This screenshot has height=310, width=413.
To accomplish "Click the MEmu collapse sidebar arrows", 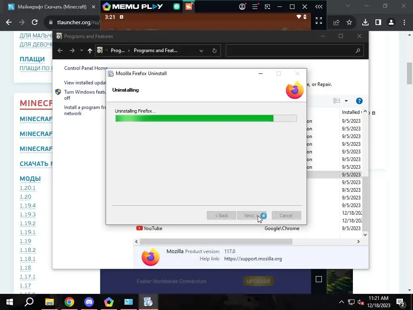I will [x=319, y=6].
